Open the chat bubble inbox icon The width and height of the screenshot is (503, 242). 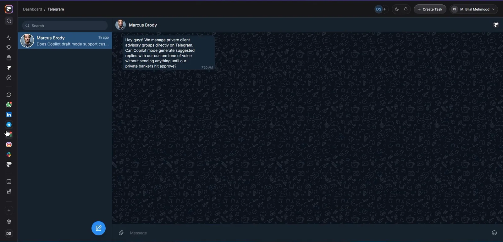[9, 95]
